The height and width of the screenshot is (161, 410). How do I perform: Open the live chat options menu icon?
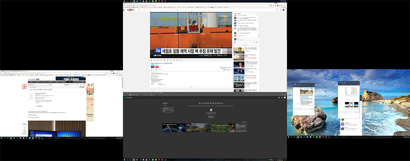(x=257, y=13)
